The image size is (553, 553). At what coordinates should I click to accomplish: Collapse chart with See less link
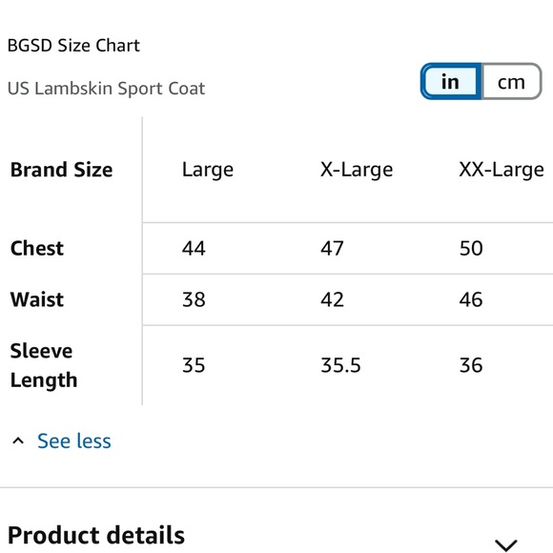tap(74, 440)
